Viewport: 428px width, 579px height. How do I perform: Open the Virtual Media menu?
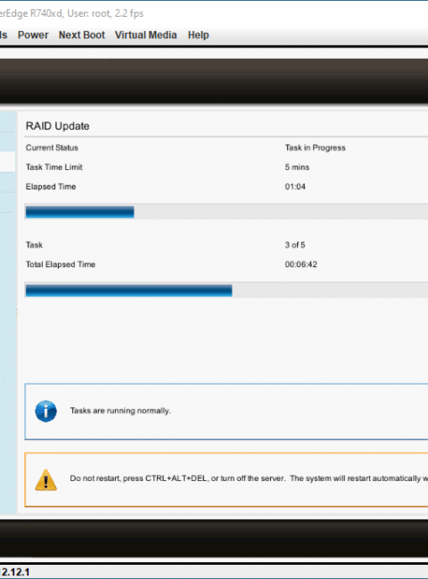point(145,35)
